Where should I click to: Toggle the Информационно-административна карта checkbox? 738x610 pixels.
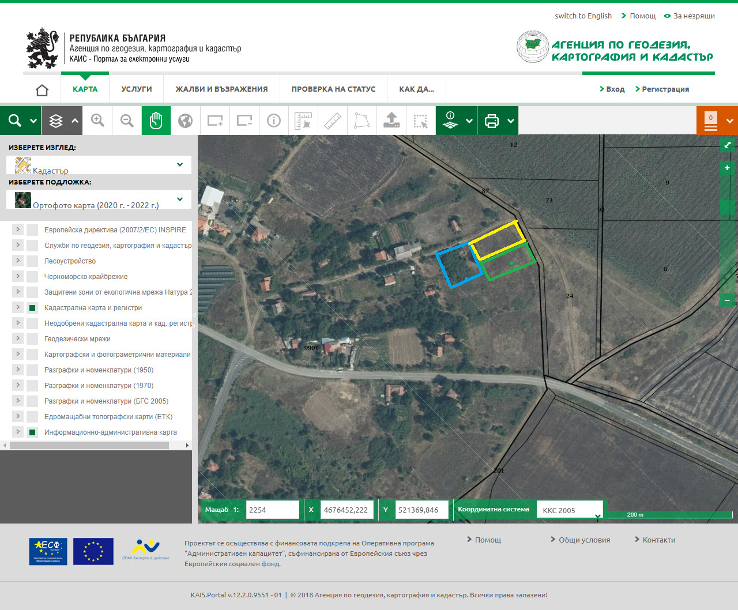[32, 432]
